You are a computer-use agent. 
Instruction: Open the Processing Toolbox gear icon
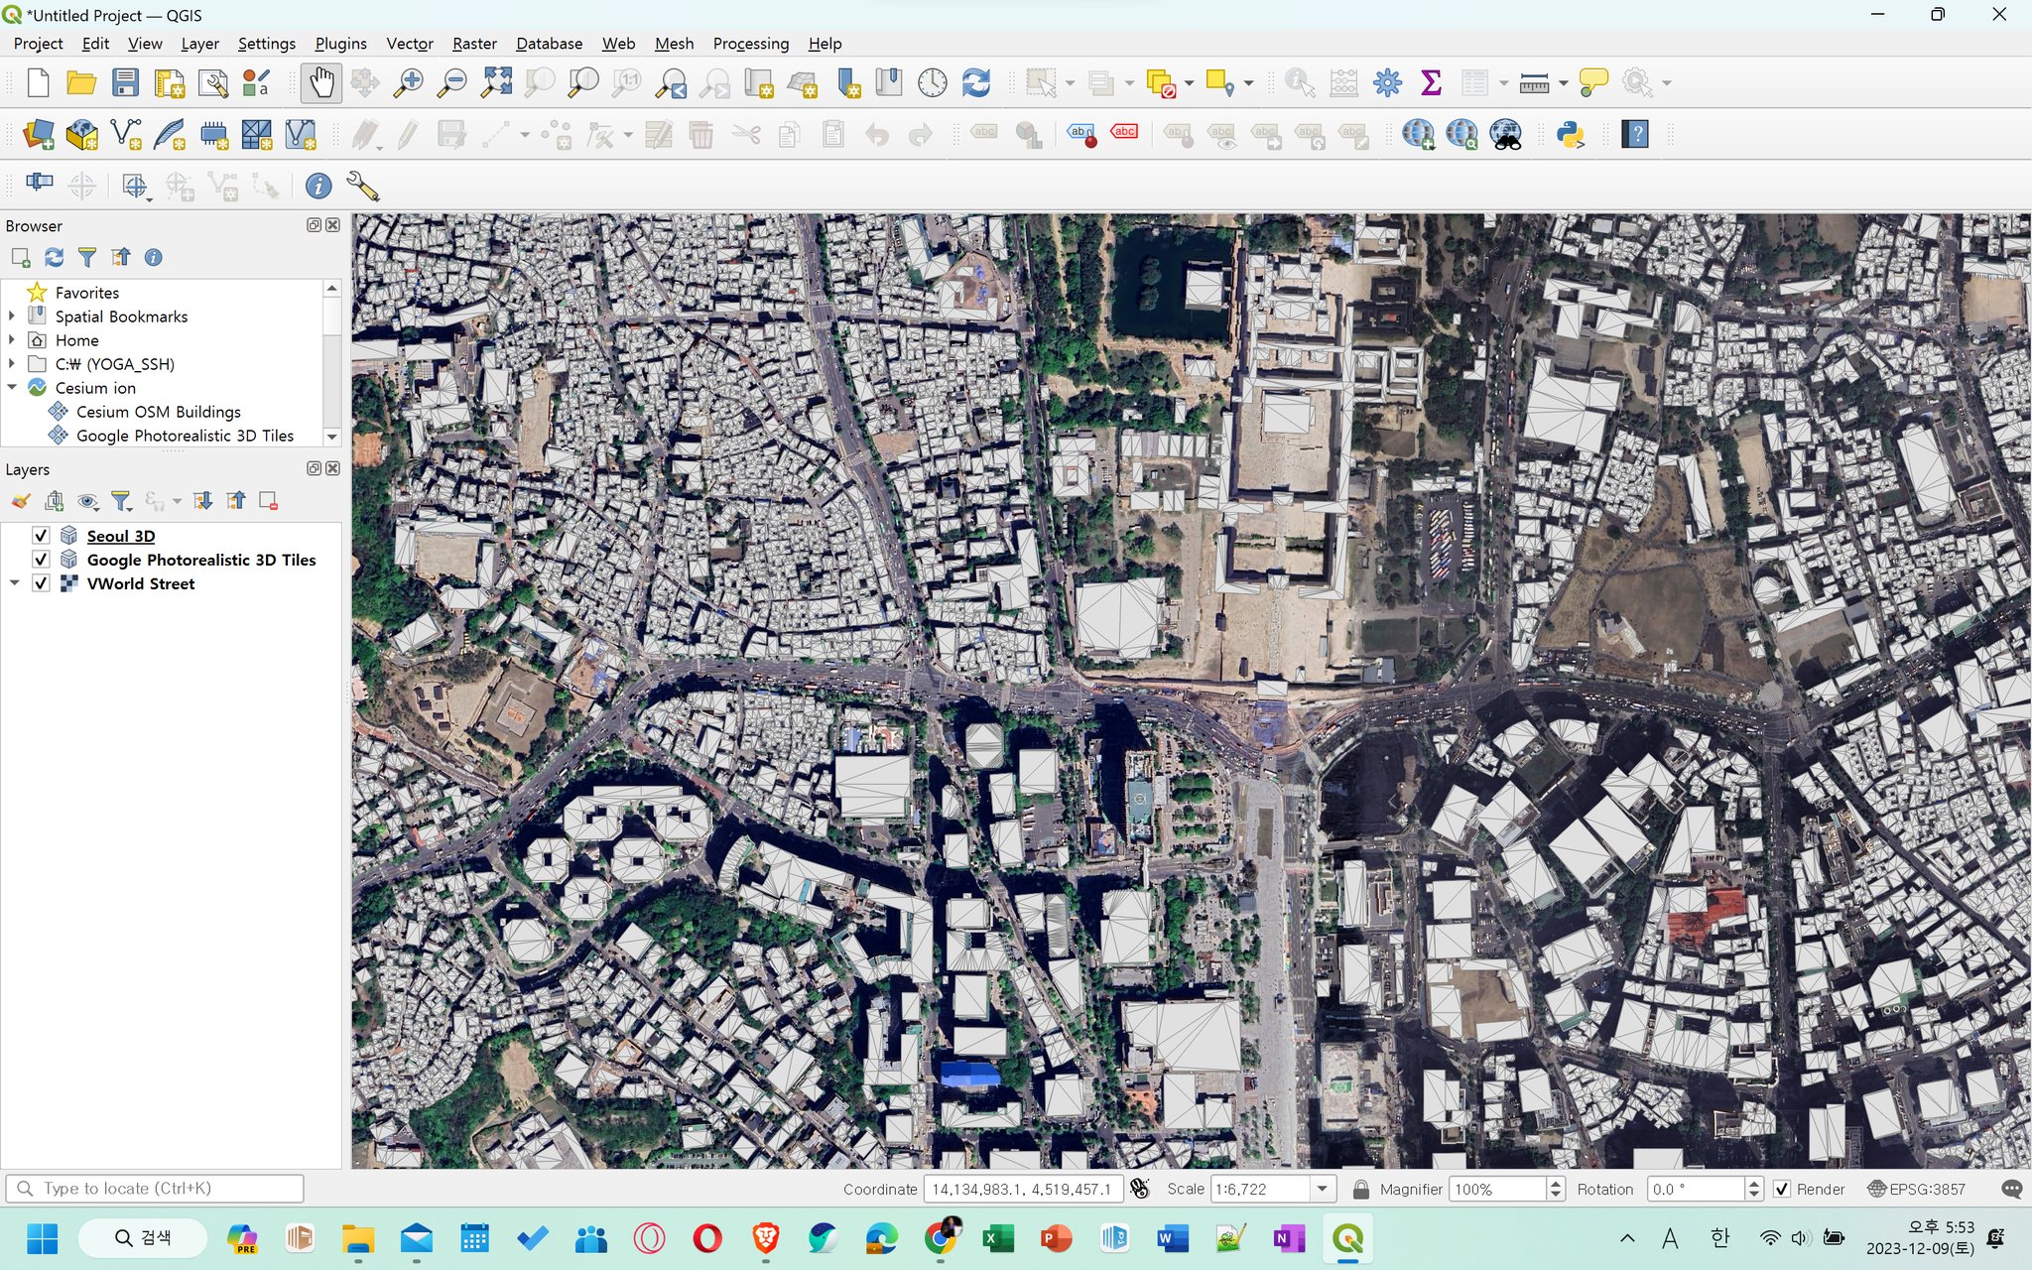[x=1387, y=83]
